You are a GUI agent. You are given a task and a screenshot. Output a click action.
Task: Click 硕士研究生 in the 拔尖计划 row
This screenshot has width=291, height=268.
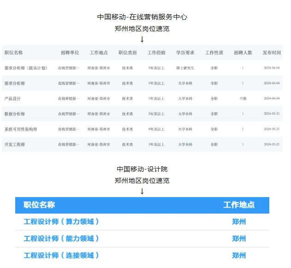[185, 68]
